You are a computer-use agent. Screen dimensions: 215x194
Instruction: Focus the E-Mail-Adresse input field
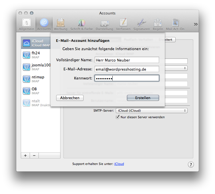[x=127, y=69]
